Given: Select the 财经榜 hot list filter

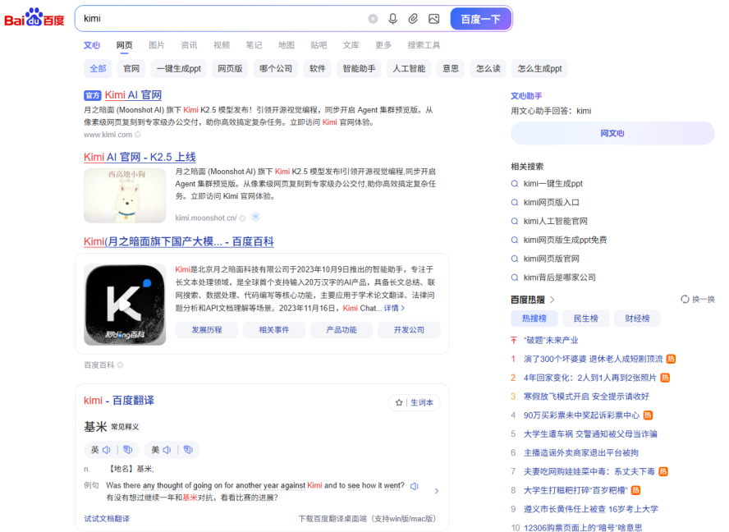Looking at the screenshot, I should (x=637, y=319).
